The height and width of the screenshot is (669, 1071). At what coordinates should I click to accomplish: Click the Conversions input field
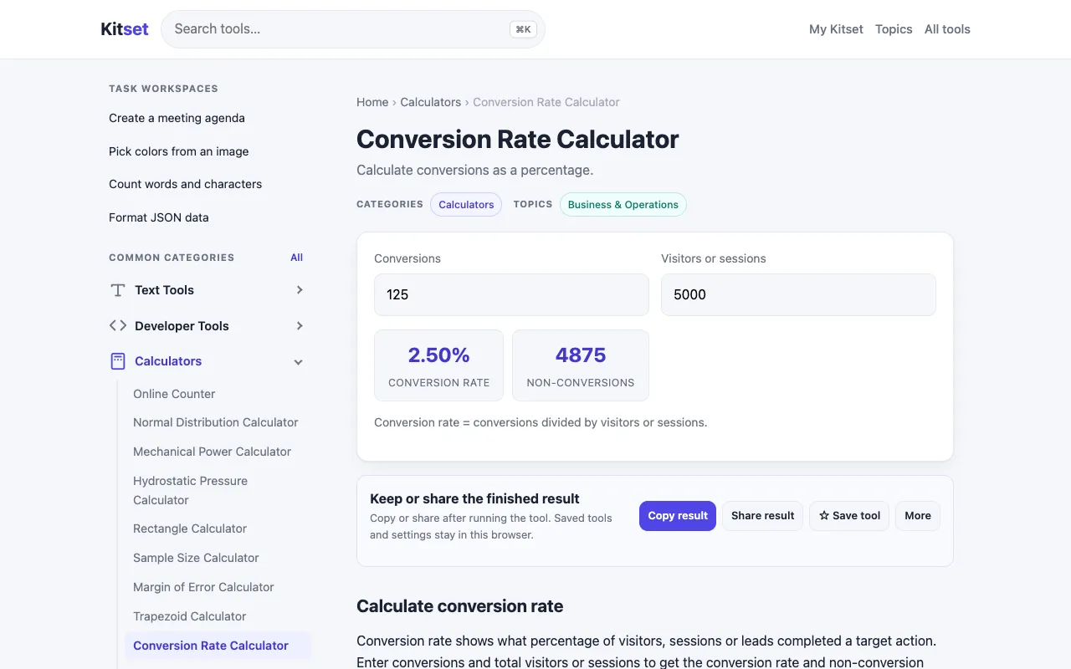point(511,294)
